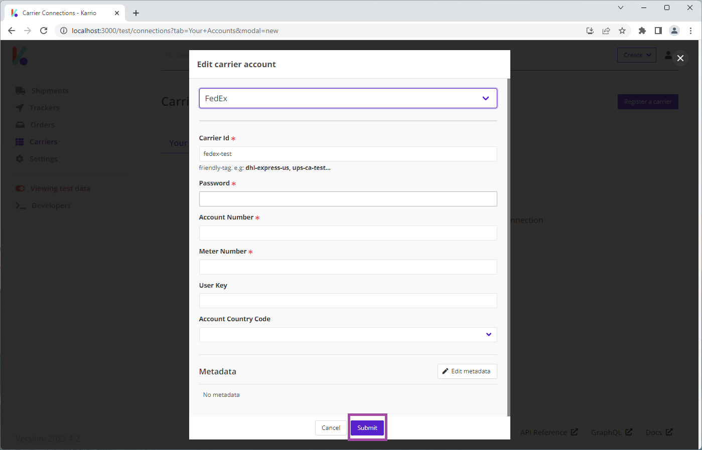Click the pencil icon on Edit metadata
This screenshot has width=702, height=450.
445,371
